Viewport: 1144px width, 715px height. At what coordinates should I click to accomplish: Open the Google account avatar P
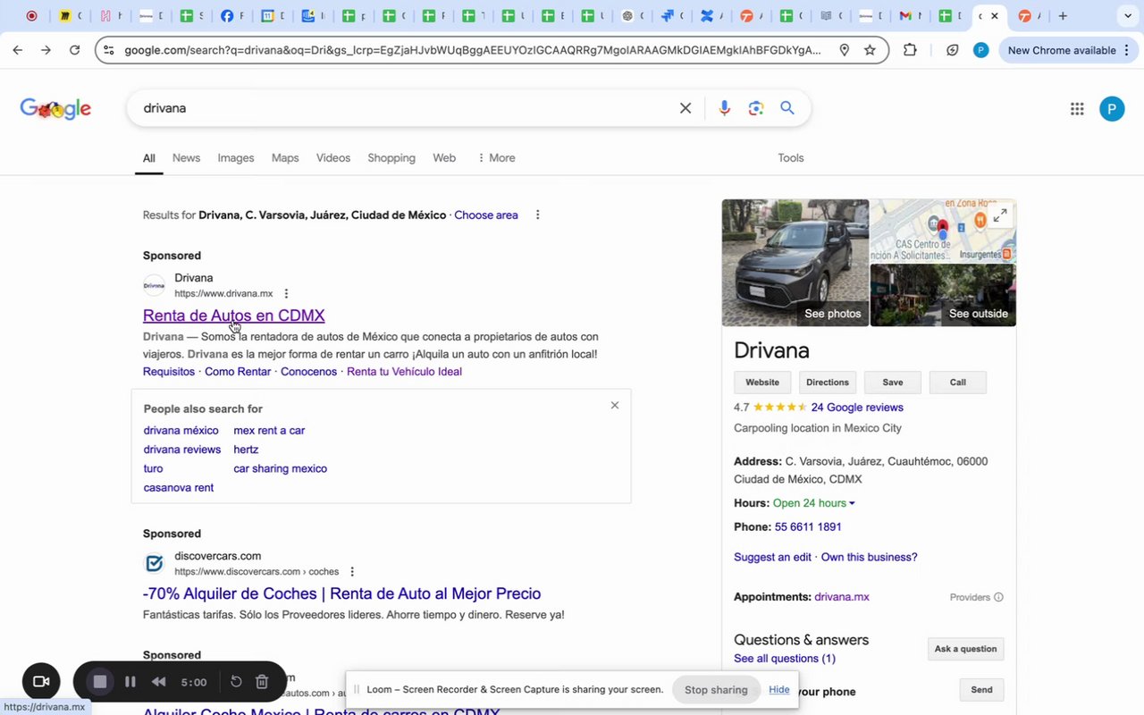click(1112, 108)
